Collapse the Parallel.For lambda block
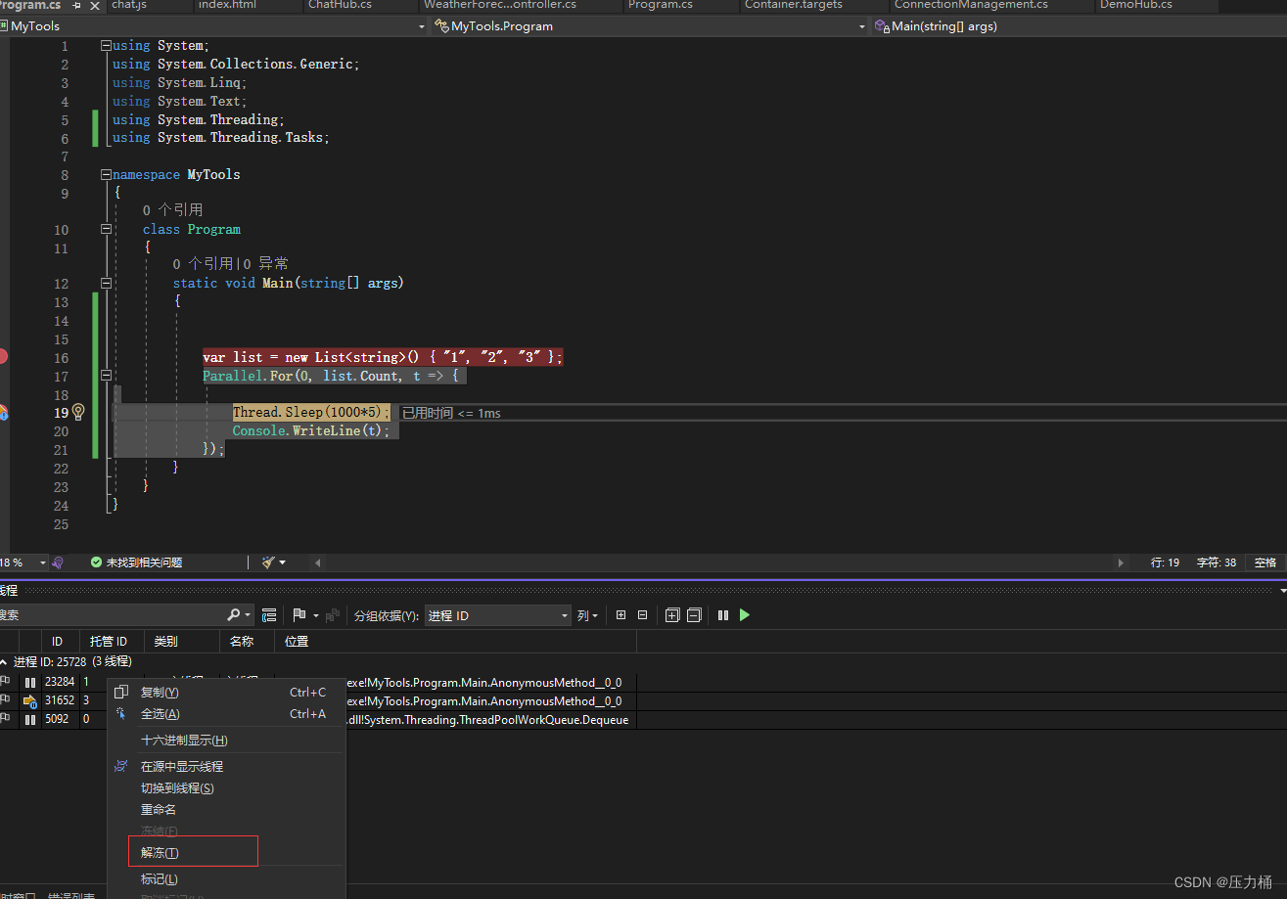Image resolution: width=1287 pixels, height=899 pixels. [106, 376]
